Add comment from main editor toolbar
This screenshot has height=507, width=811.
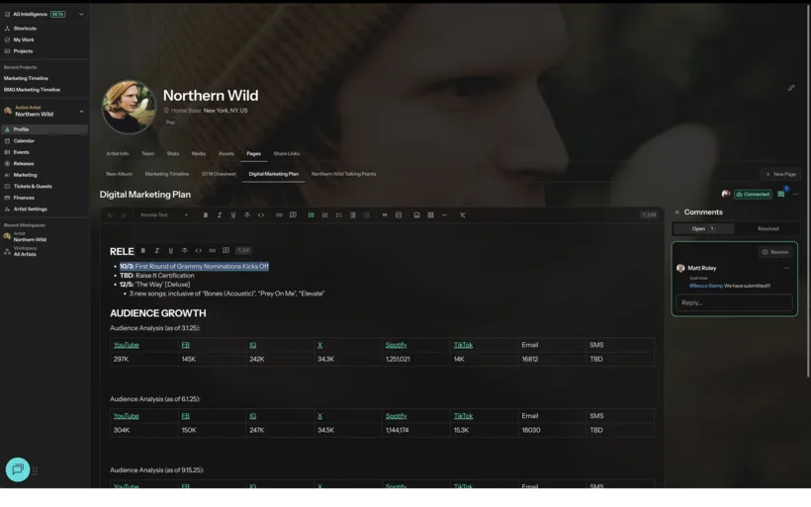(294, 215)
